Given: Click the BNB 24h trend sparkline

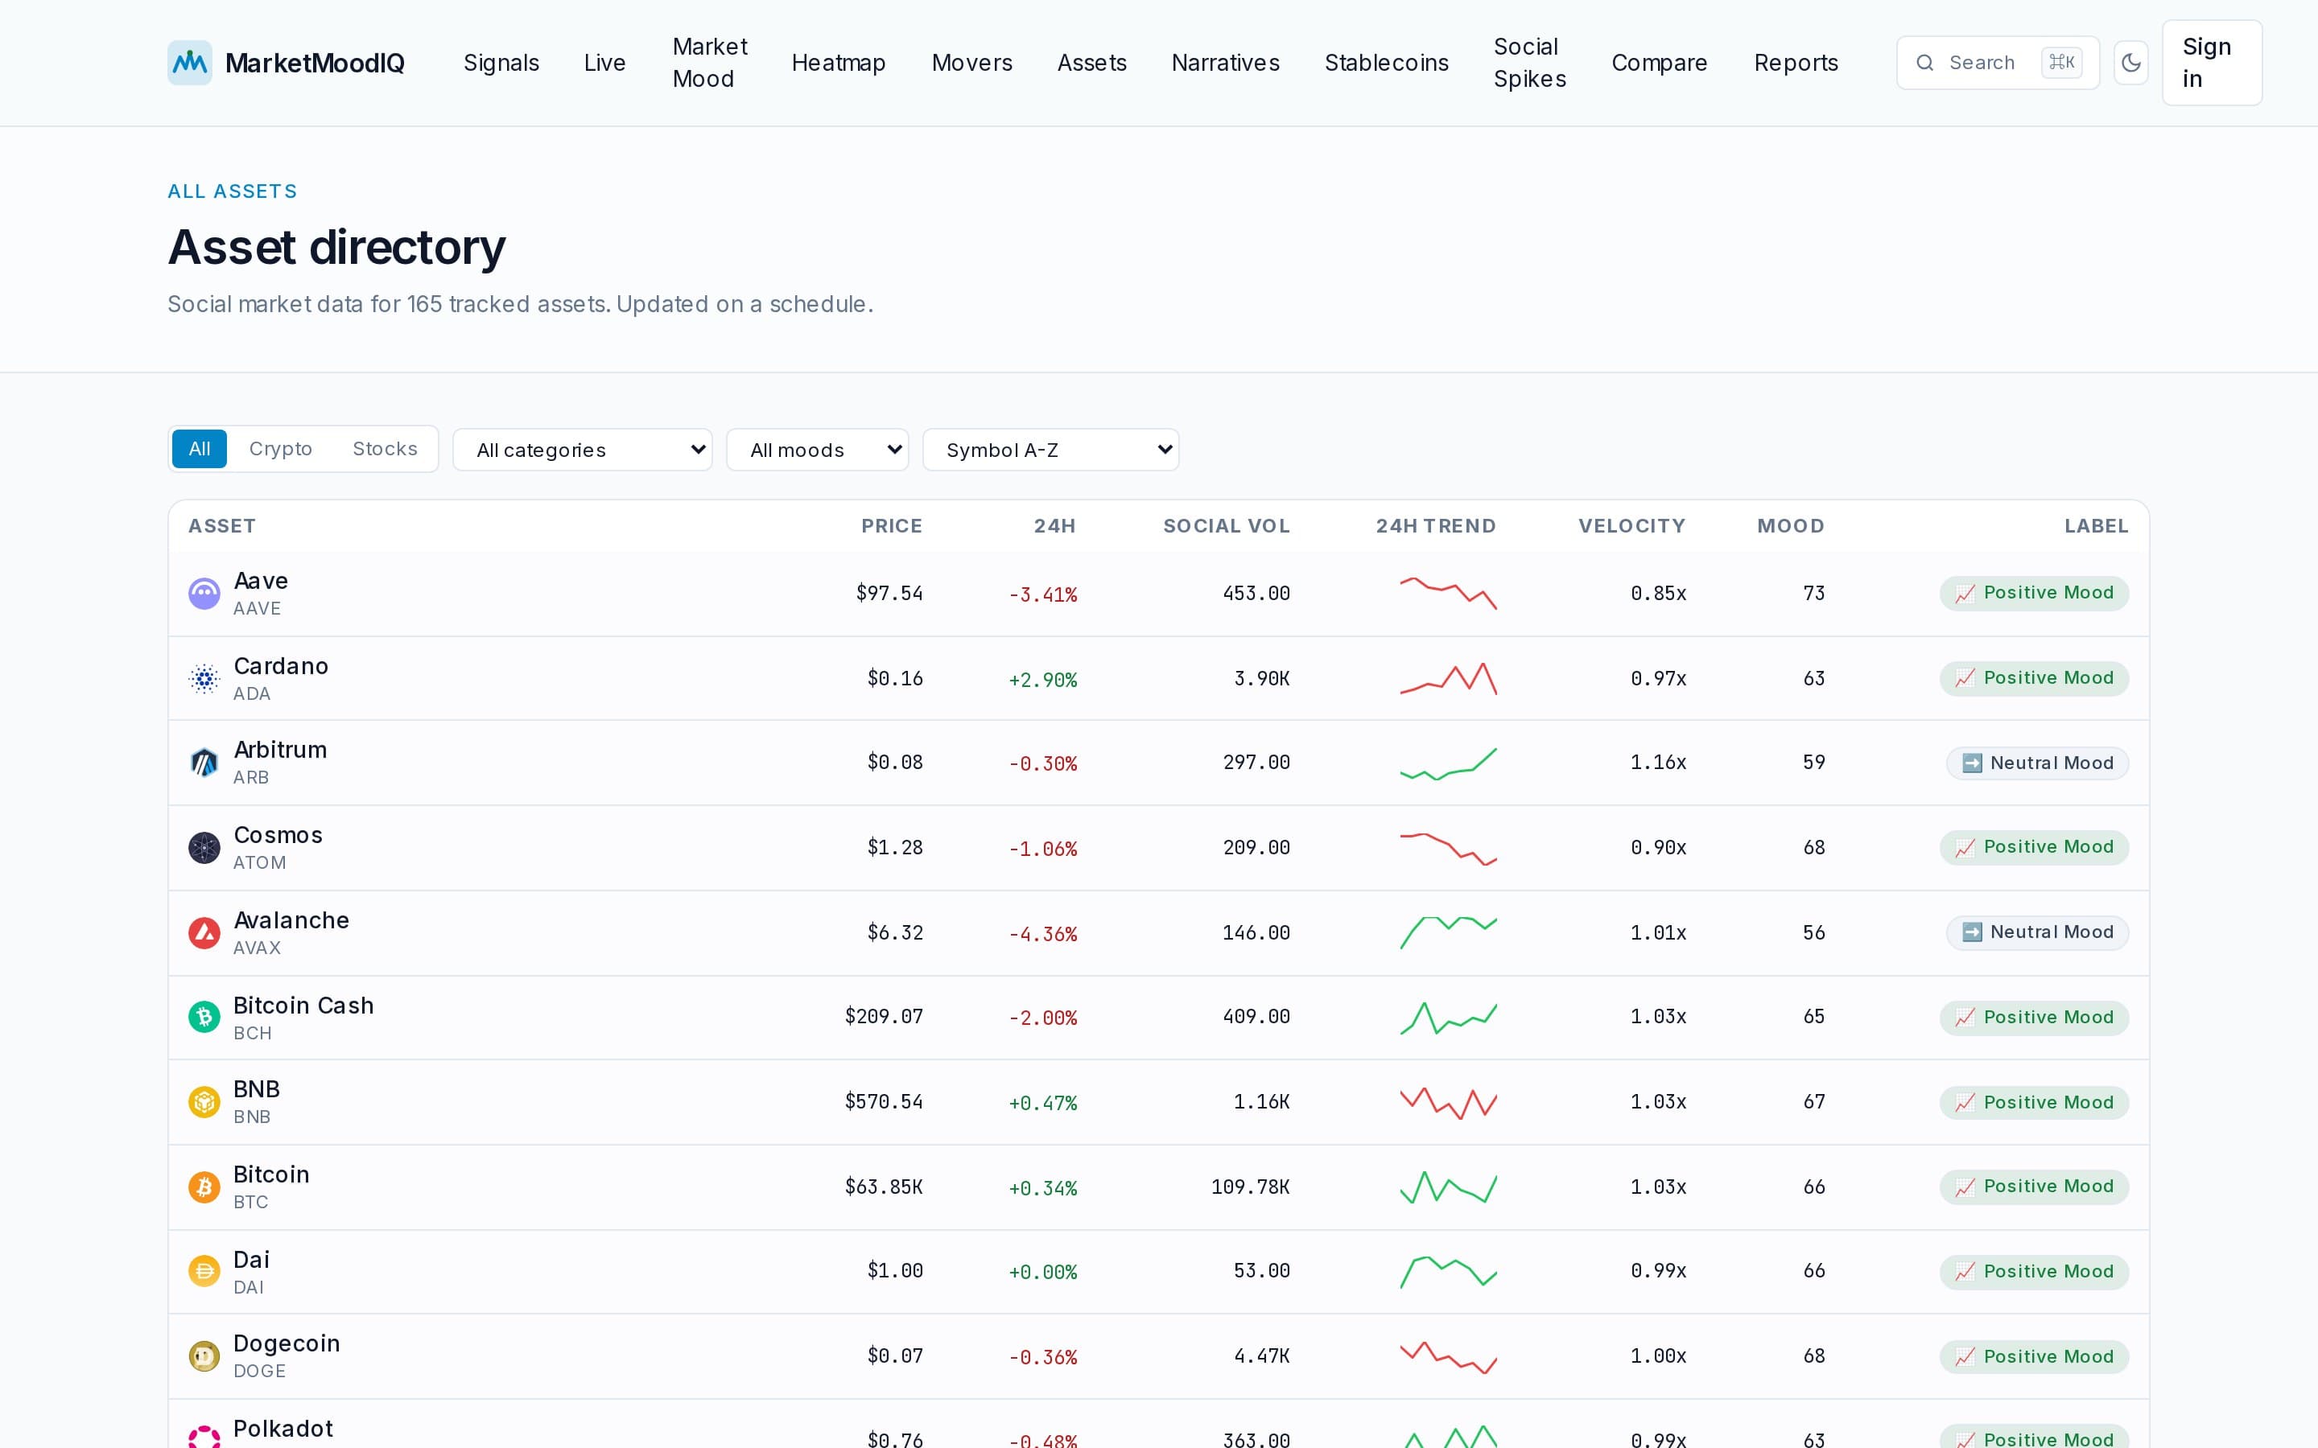Looking at the screenshot, I should coord(1448,1102).
